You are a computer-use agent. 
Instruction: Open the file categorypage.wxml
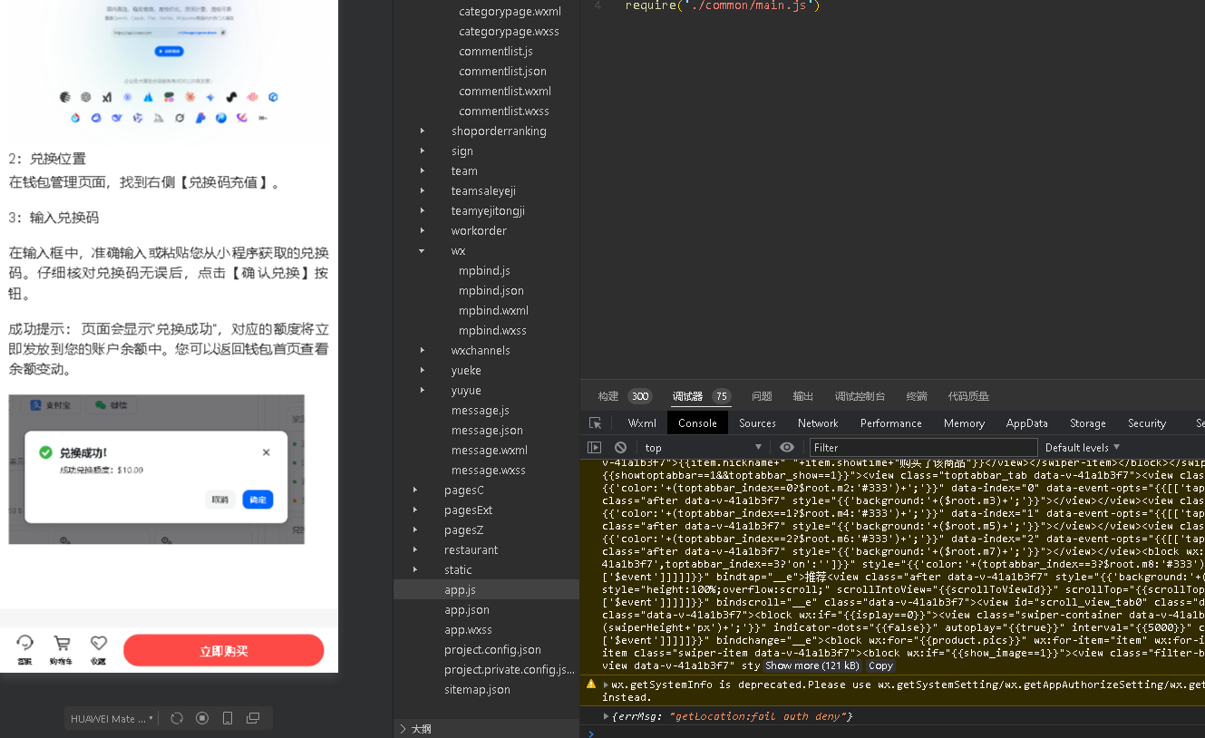[510, 11]
